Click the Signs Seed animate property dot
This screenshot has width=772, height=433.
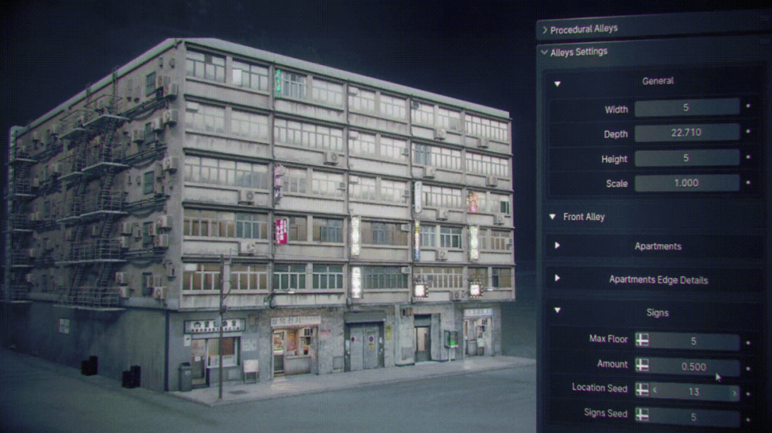coord(748,419)
